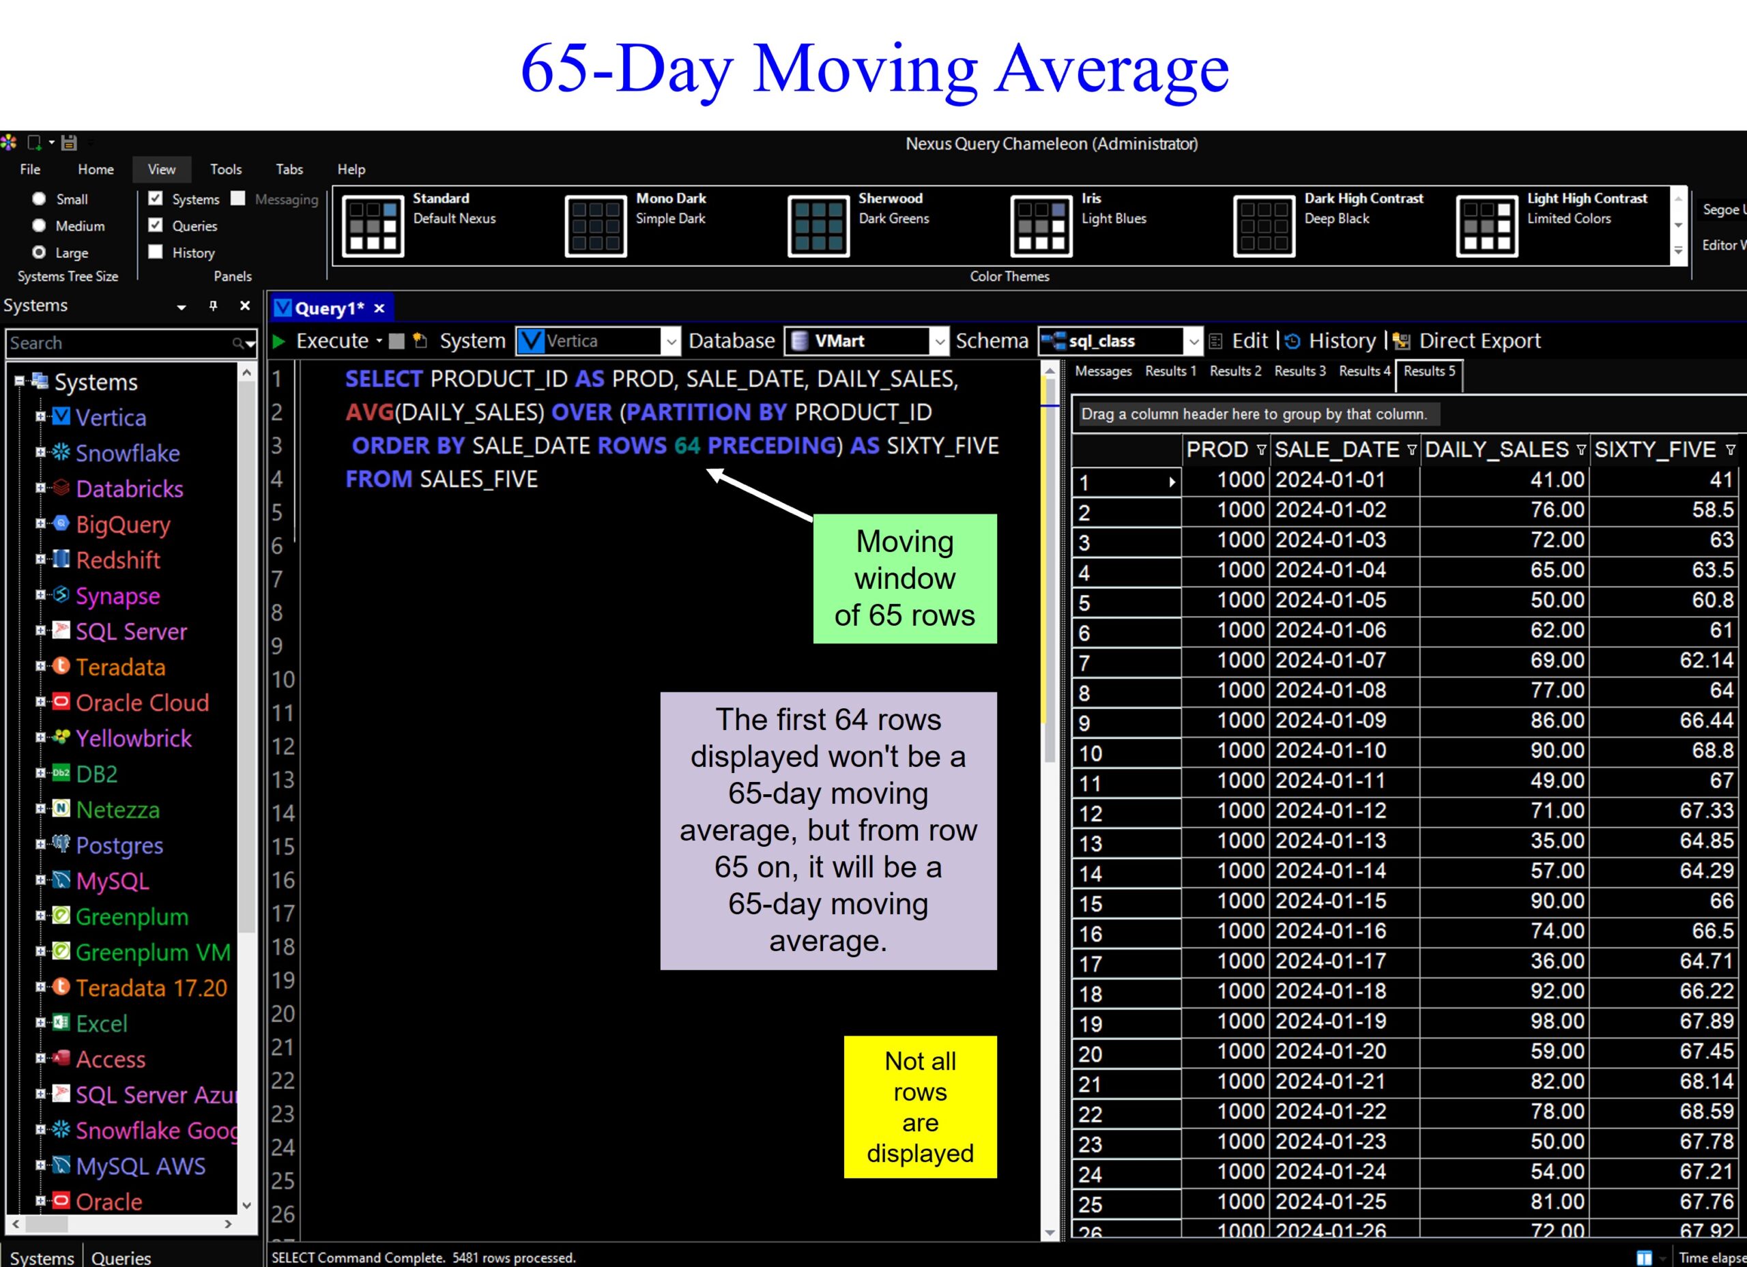1747x1267 pixels.
Task: Select the Mono Dark color theme swatch
Action: [596, 226]
